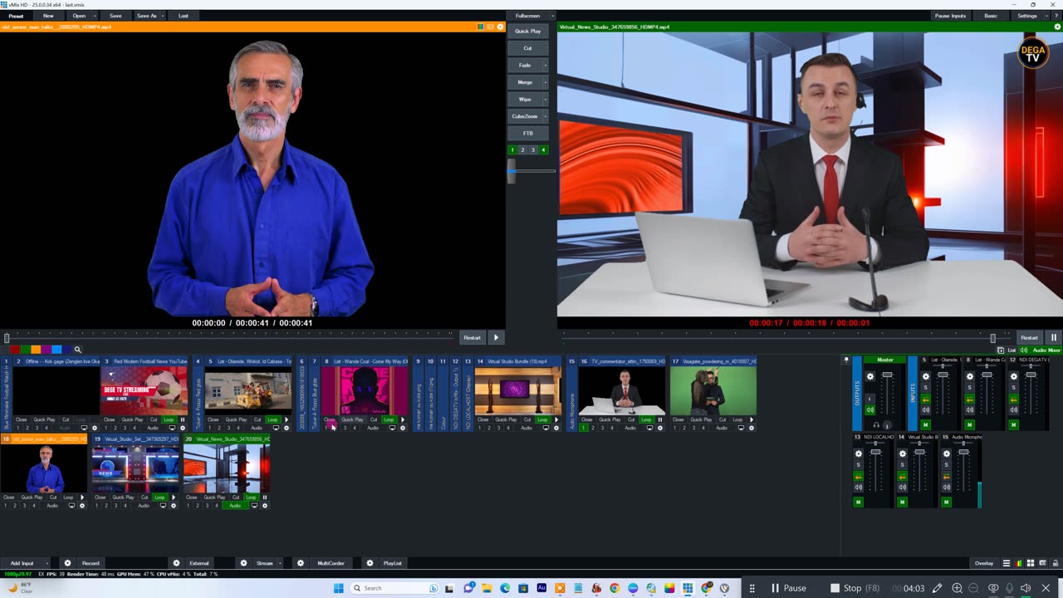
Task: Open the MultiCorder settings gear icon
Action: point(301,563)
